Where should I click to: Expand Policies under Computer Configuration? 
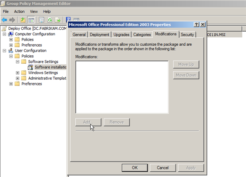click(x=11, y=40)
